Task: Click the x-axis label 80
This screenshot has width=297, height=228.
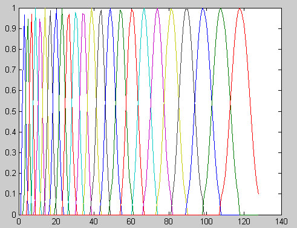Action: point(169,221)
